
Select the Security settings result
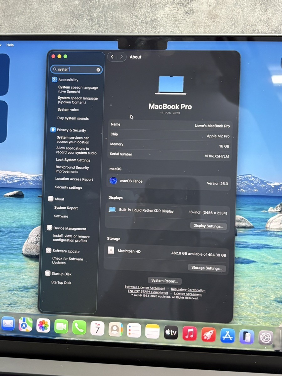pos(68,187)
